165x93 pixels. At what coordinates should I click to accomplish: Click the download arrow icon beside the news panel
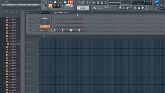point(95,8)
